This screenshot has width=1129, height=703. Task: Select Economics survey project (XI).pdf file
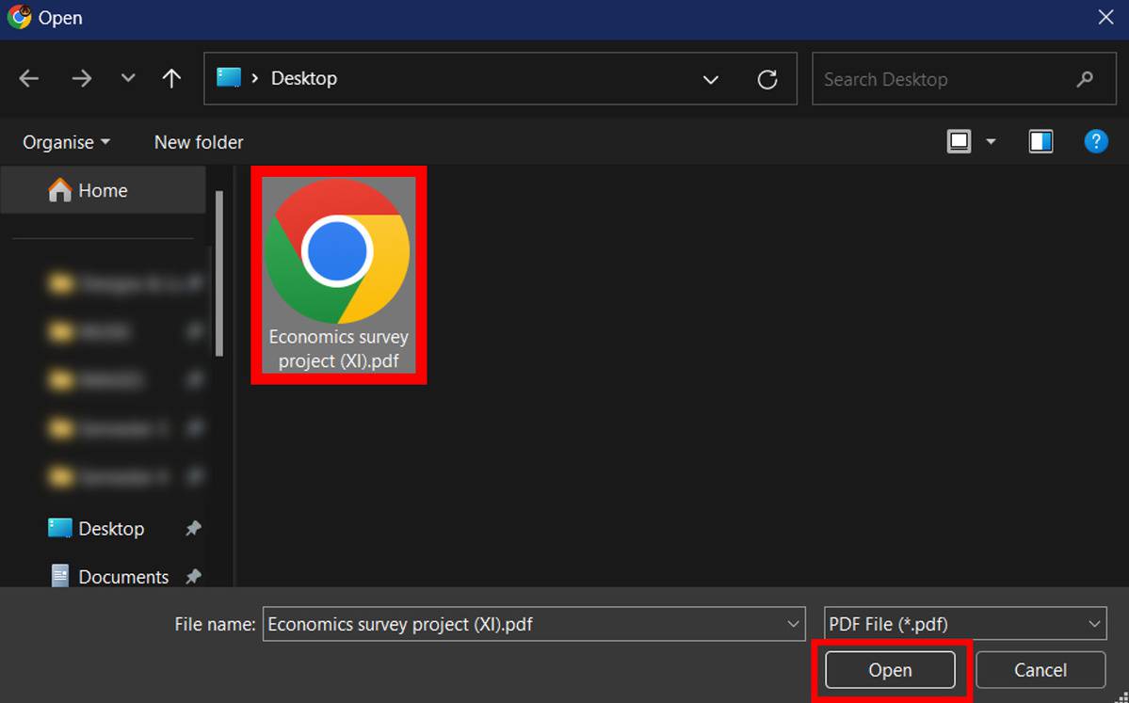(x=338, y=275)
